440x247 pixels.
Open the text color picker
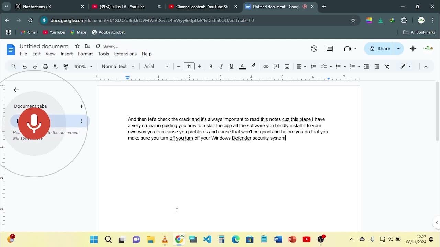[x=242, y=67]
